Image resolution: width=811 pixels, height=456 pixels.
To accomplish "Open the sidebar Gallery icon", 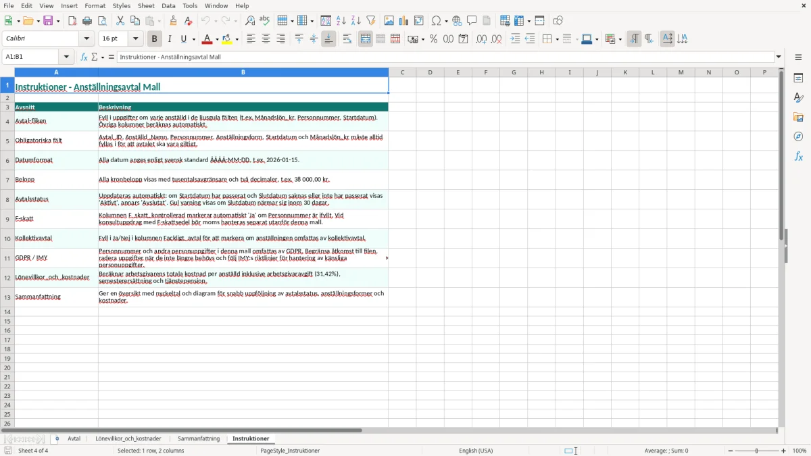I will (x=798, y=117).
